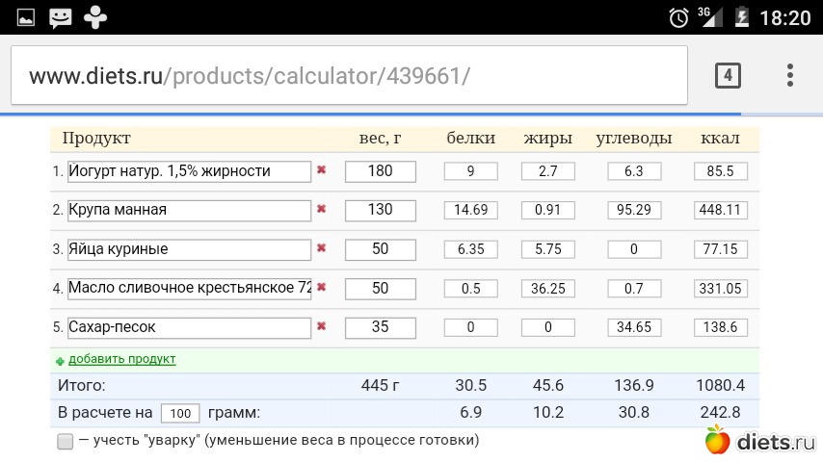
Task: Open the browser three-dot menu
Action: pyautogui.click(x=789, y=75)
